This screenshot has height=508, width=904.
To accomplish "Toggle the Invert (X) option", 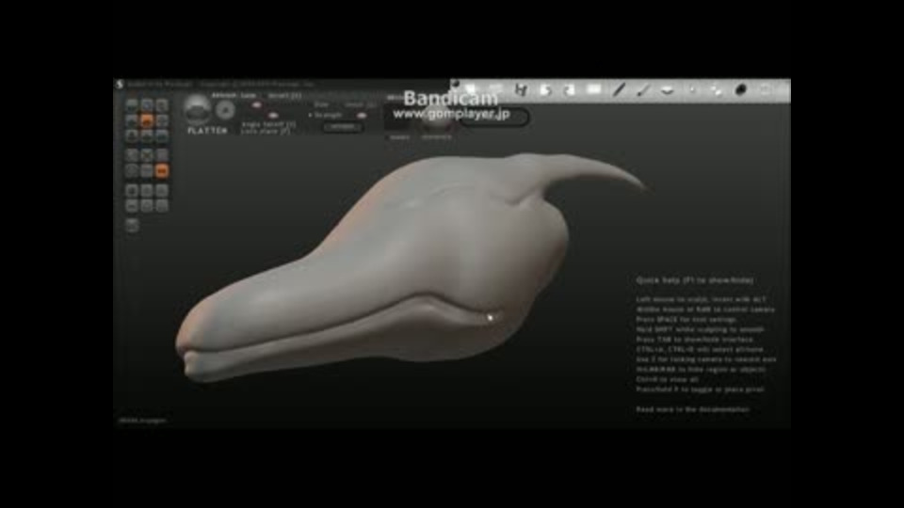I will point(284,96).
